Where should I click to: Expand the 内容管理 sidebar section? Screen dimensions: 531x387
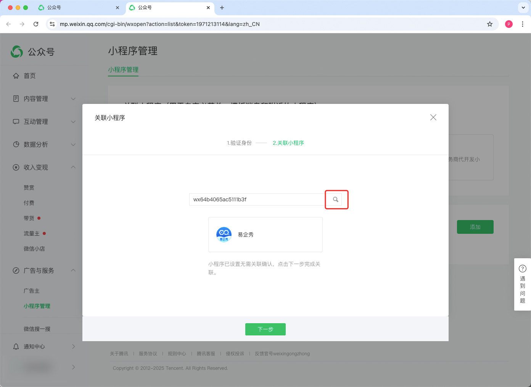(x=73, y=99)
